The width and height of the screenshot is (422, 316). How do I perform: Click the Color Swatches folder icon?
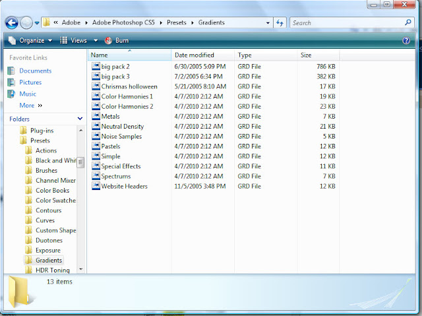(x=28, y=201)
